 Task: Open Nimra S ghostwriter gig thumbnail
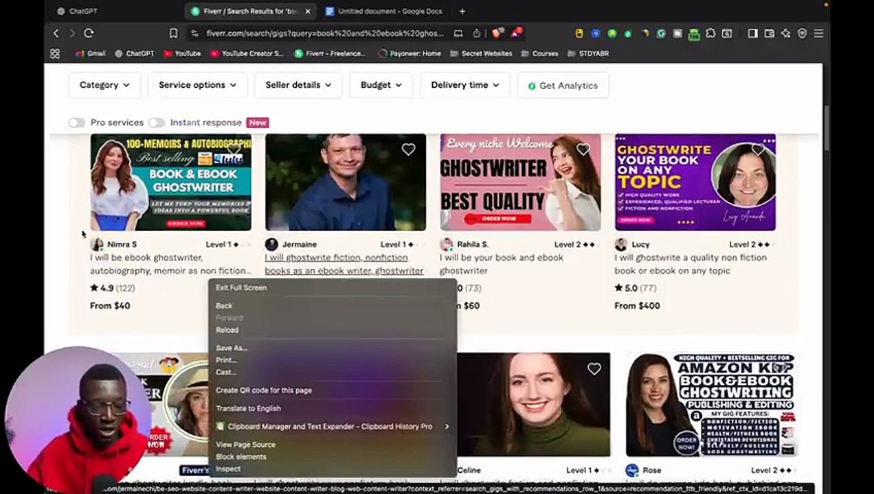171,183
